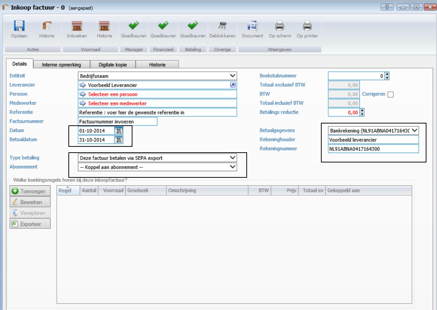Switch to the Interne opmerking tab
The image size is (437, 310).
[61, 64]
